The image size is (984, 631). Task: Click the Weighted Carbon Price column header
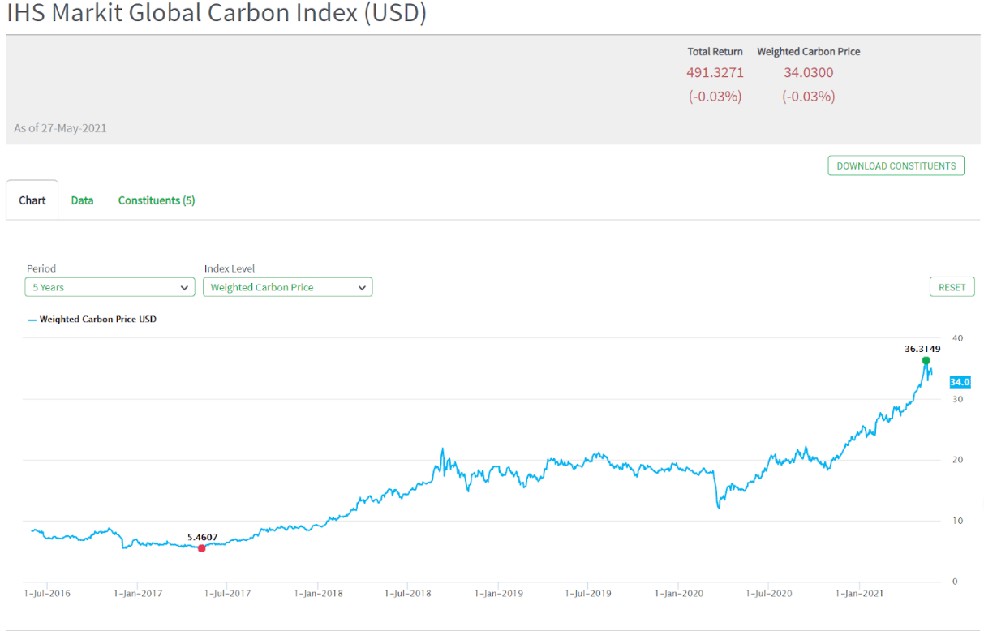click(x=808, y=51)
